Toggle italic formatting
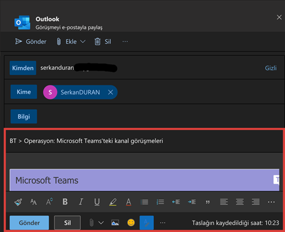The image size is (285, 232). coord(81,202)
